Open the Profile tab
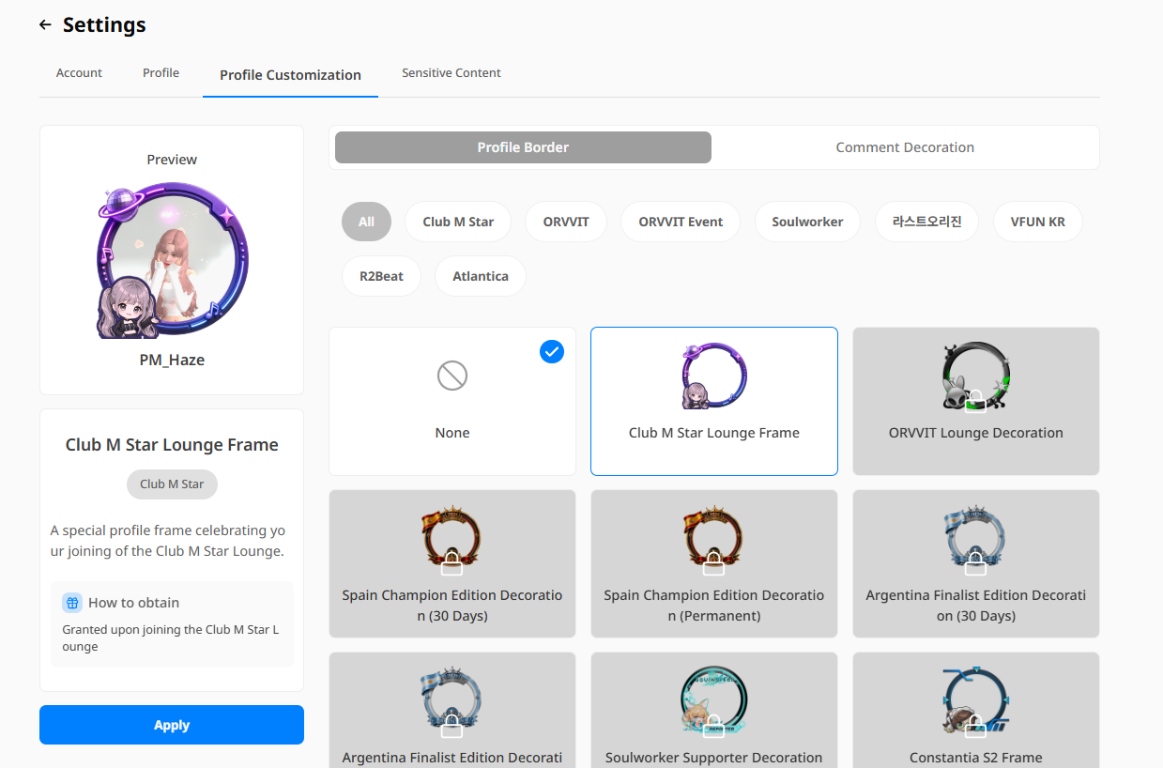 (161, 73)
